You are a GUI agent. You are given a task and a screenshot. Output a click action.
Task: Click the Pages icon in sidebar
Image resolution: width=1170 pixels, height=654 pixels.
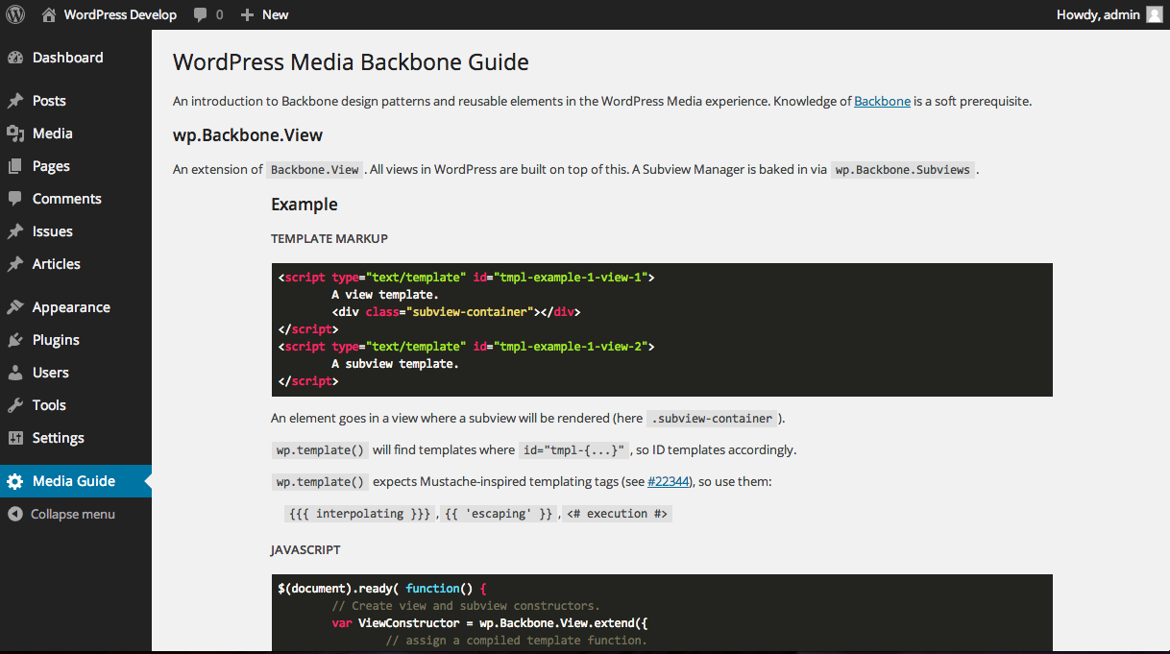pyautogui.click(x=15, y=166)
